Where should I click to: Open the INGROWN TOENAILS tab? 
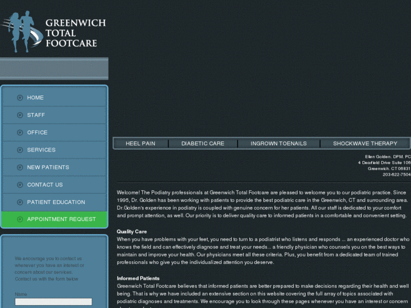[278, 144]
